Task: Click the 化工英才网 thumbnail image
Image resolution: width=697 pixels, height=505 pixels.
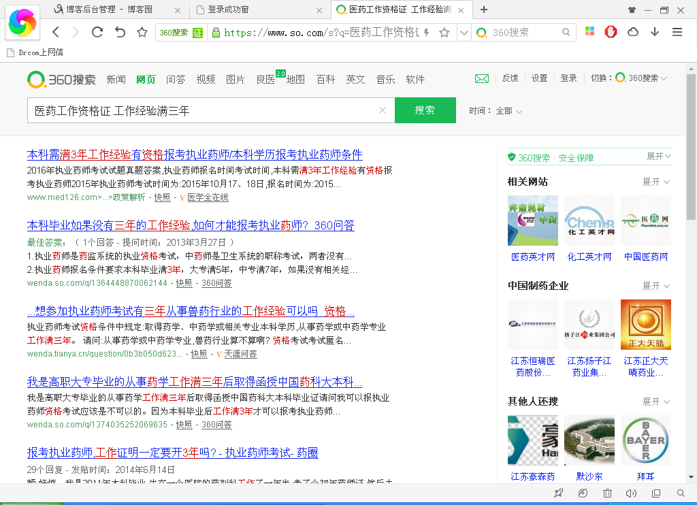Action: click(589, 221)
